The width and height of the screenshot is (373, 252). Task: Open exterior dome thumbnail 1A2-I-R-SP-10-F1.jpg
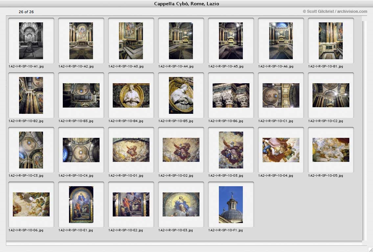(231, 205)
